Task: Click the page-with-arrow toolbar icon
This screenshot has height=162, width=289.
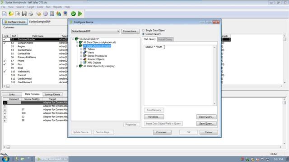Action: click(x=18, y=14)
